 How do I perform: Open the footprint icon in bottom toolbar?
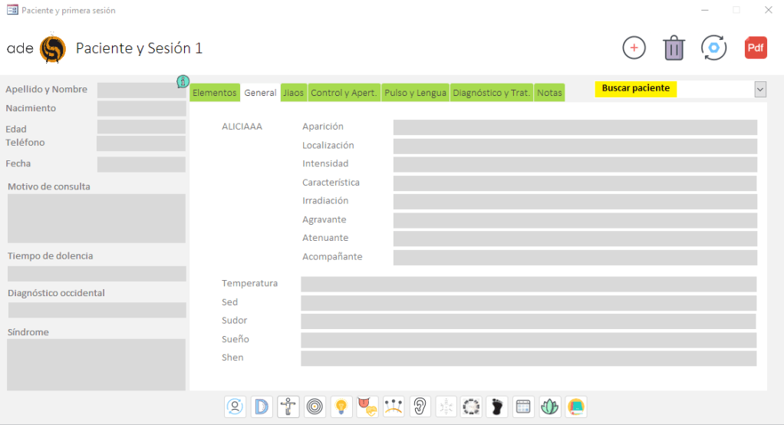(x=497, y=407)
